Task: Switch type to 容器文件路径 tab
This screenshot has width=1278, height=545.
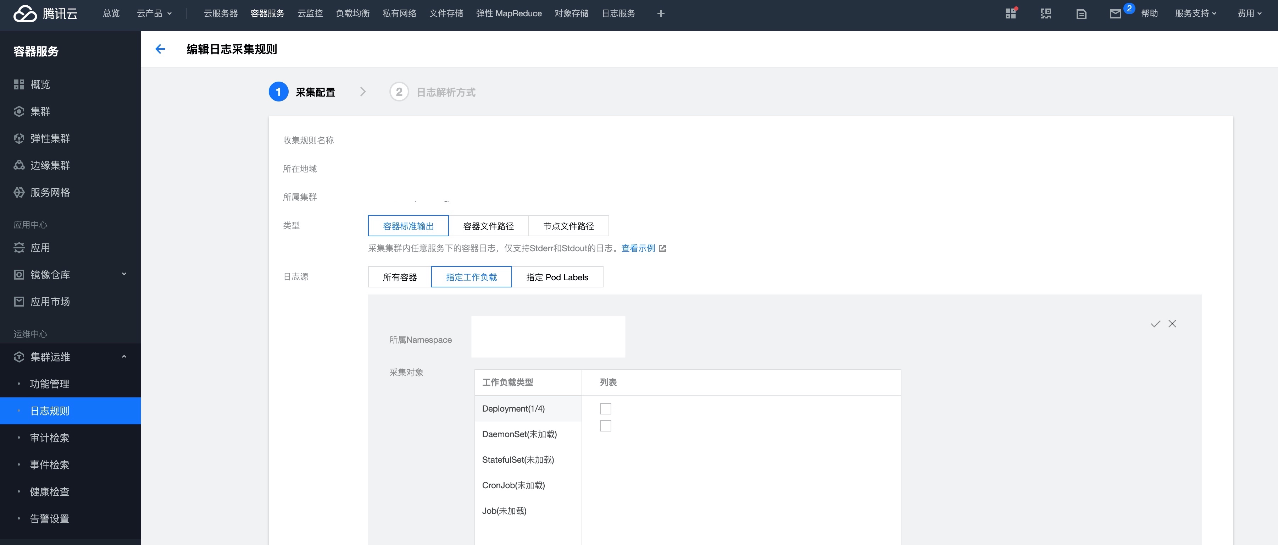Action: [x=488, y=226]
